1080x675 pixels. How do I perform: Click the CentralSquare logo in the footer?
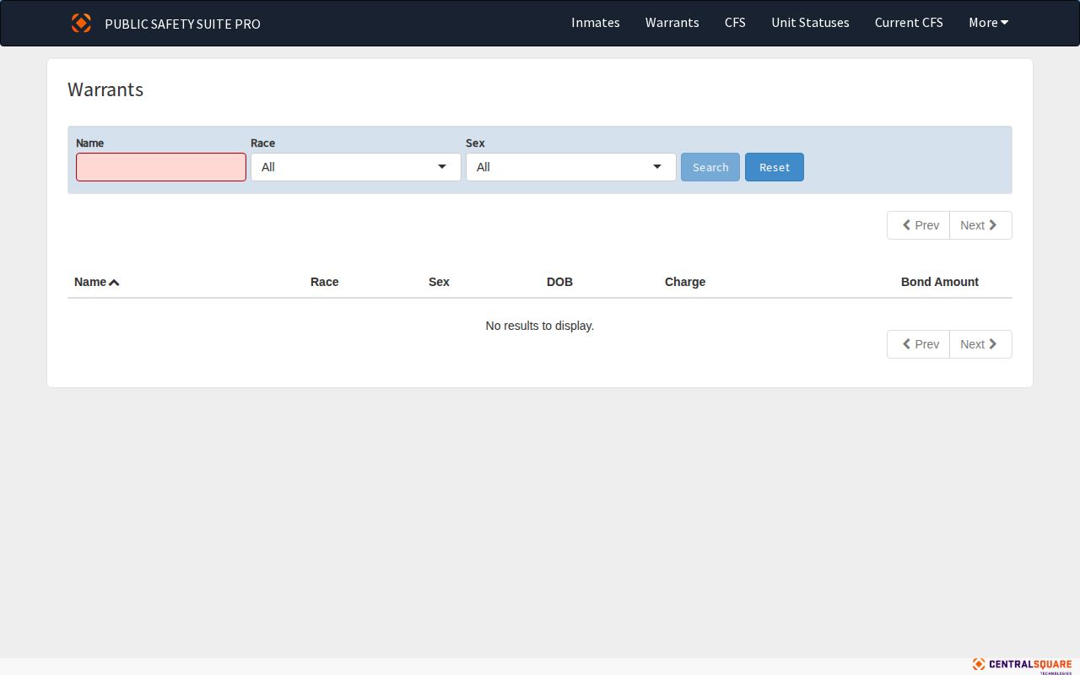click(1022, 665)
